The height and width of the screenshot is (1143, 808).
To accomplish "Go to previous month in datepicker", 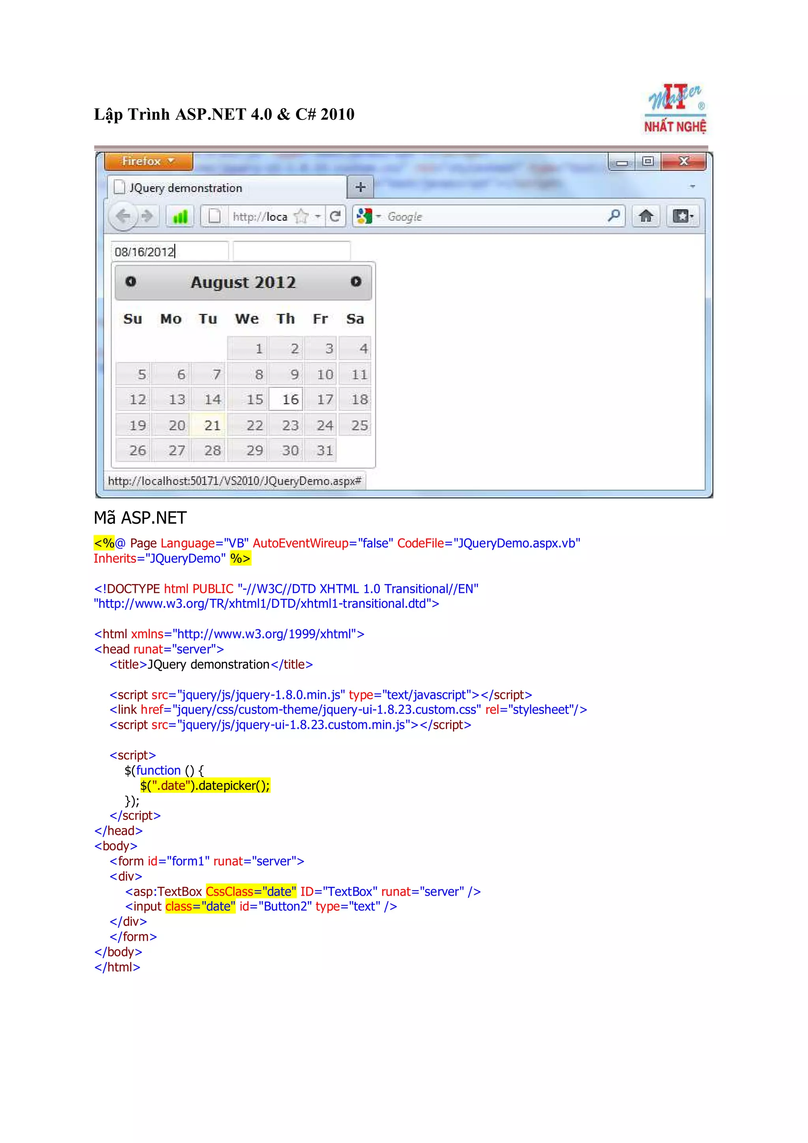I will point(131,282).
